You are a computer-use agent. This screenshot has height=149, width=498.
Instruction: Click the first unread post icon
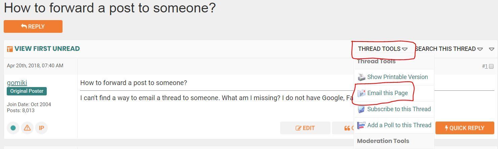[x=10, y=49]
